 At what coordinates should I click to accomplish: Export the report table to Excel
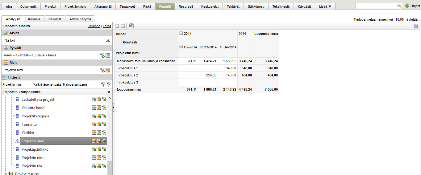[131, 26]
